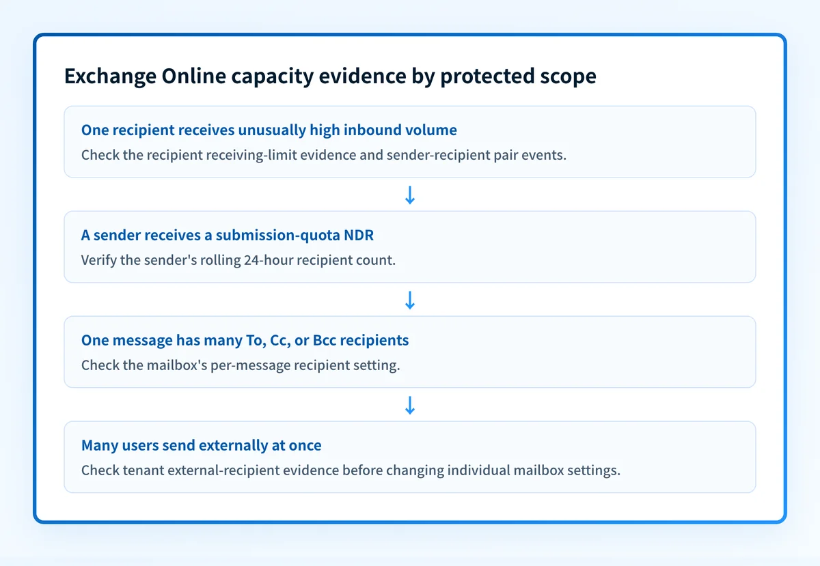This screenshot has width=820, height=566.
Task: Select 'One recipient receives unusually high inbound volume' title
Action: (x=269, y=130)
